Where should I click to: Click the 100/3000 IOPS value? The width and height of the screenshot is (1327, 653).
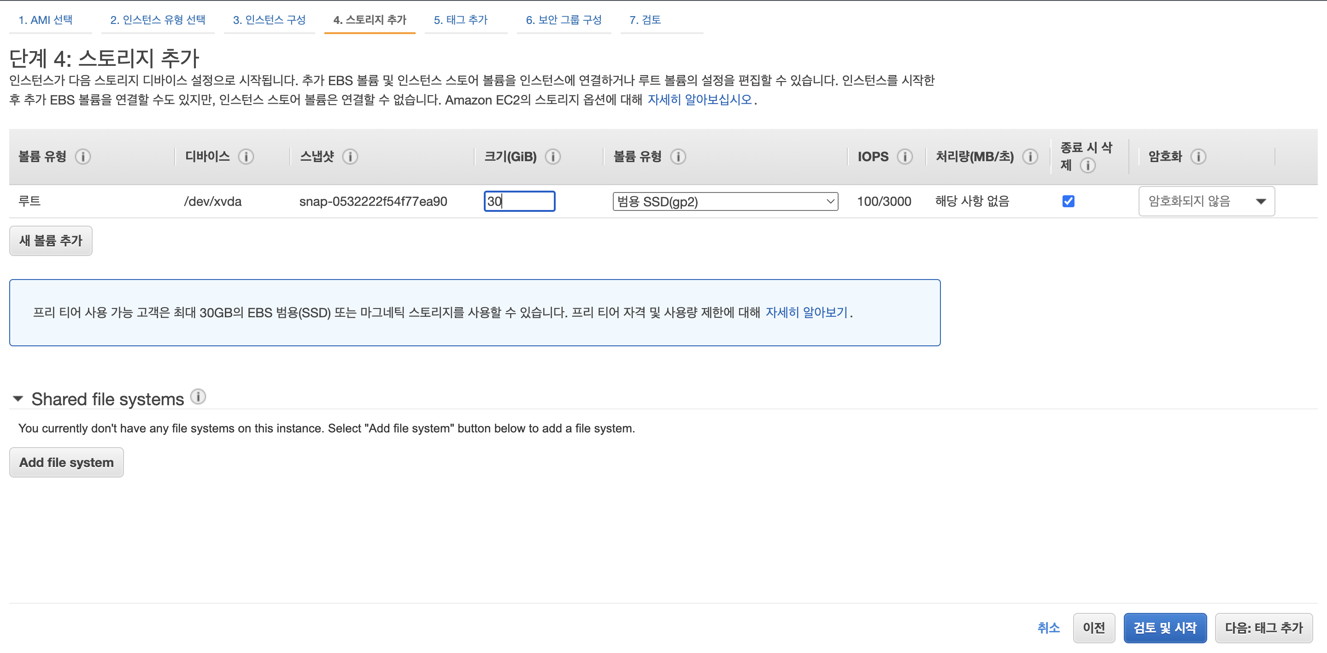[884, 201]
